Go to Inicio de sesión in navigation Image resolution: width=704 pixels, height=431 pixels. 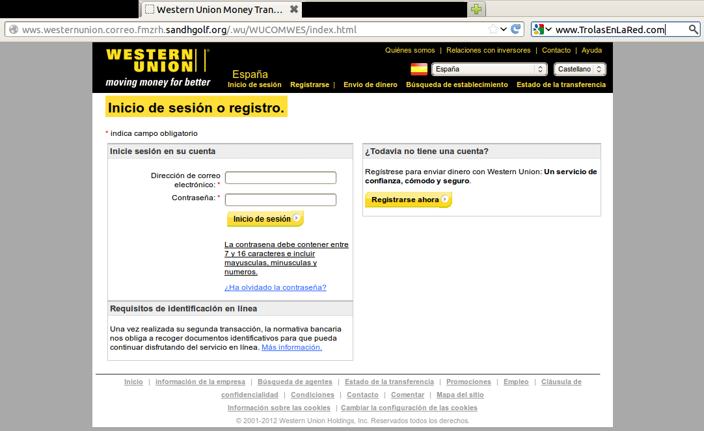[x=254, y=85]
